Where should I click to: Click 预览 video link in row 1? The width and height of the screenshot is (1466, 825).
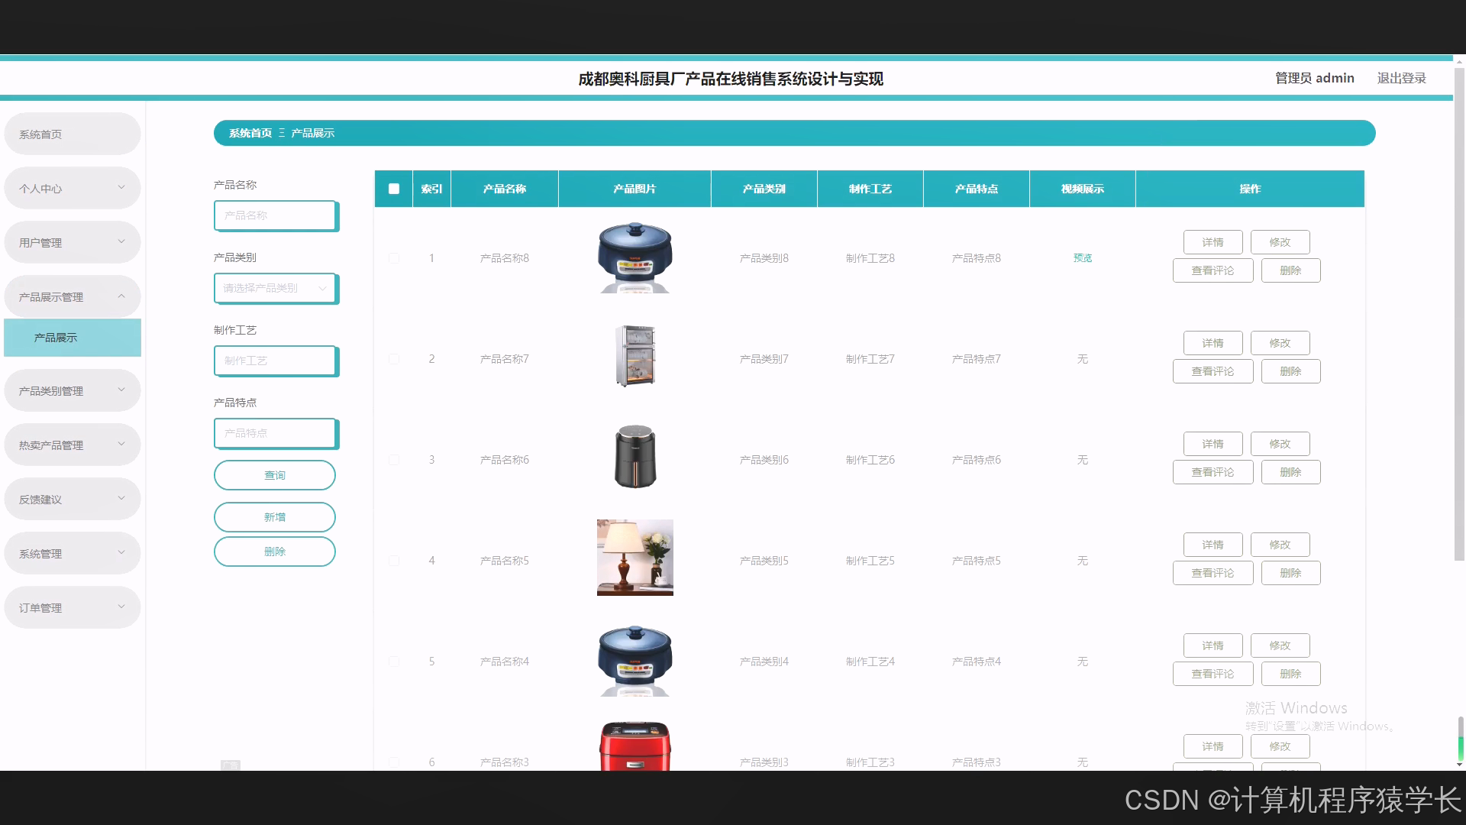pyautogui.click(x=1082, y=258)
